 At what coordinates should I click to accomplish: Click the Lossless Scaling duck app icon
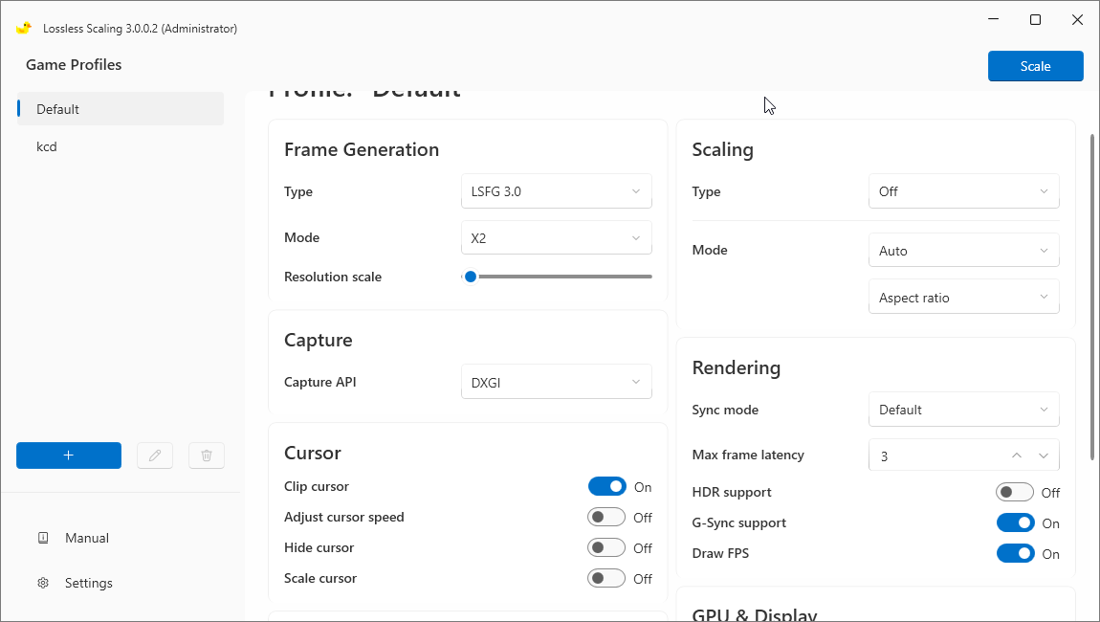24,28
